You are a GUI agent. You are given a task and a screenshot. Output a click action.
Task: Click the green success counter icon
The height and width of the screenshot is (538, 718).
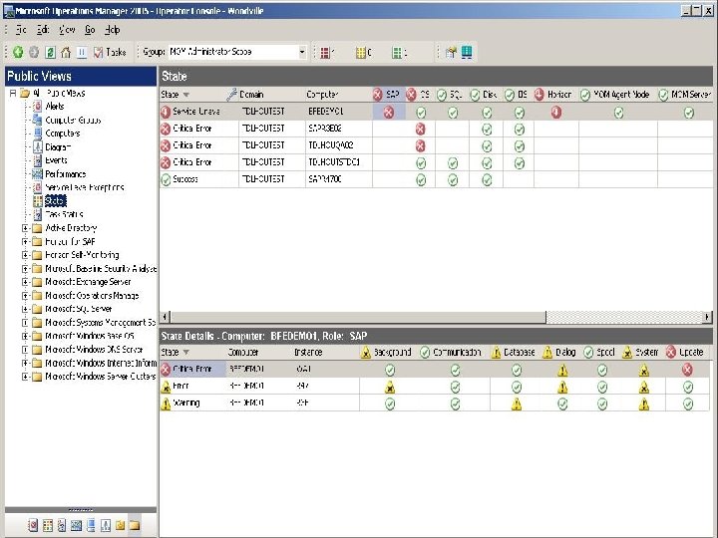397,53
